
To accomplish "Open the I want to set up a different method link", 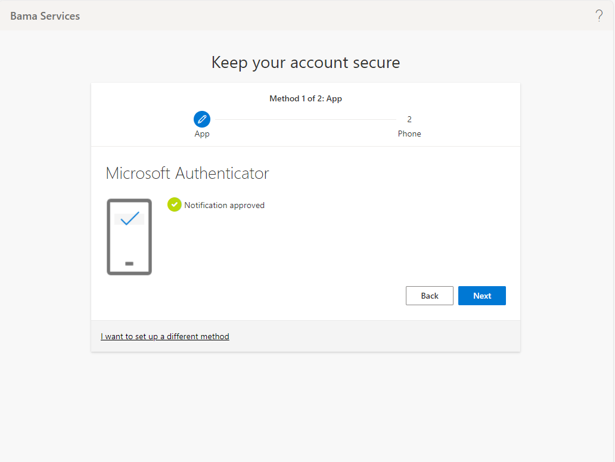I will click(x=164, y=336).
